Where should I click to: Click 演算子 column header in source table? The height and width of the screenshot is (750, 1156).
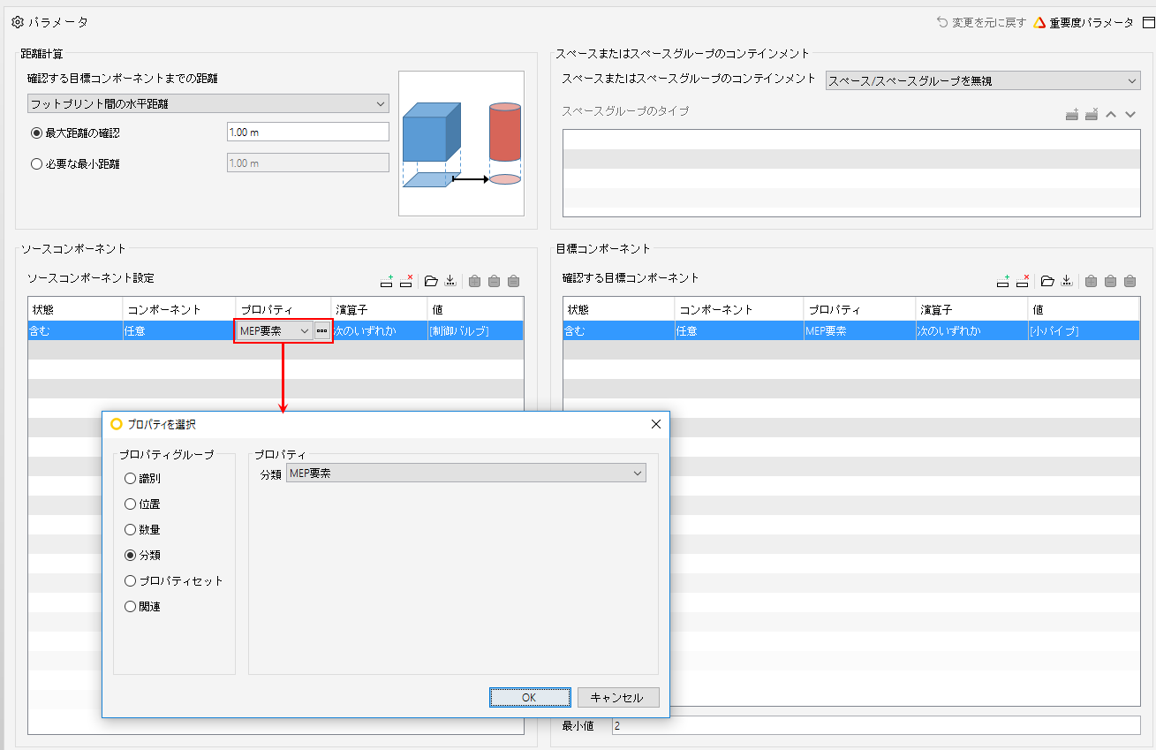click(380, 309)
